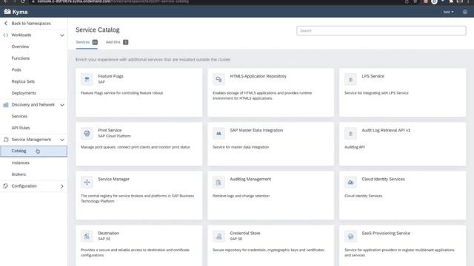Expand the Configuration section chevron

pyautogui.click(x=62, y=186)
